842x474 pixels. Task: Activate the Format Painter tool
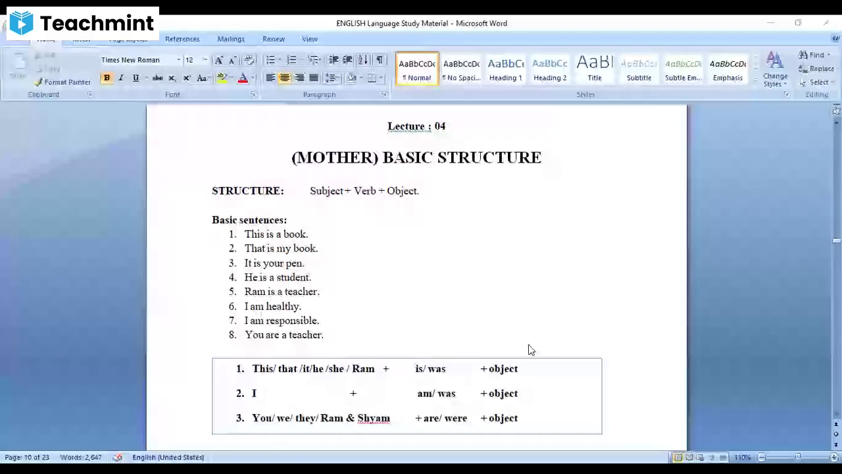66,82
